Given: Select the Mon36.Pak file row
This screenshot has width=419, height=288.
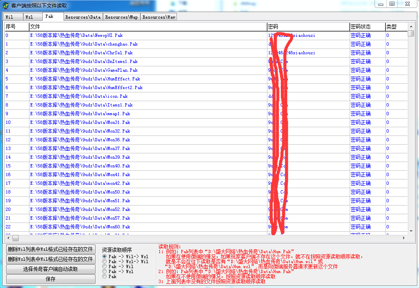Looking at the screenshot, I should coord(206,140).
